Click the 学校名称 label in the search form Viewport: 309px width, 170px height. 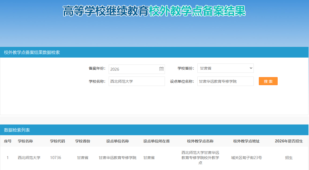(97, 81)
